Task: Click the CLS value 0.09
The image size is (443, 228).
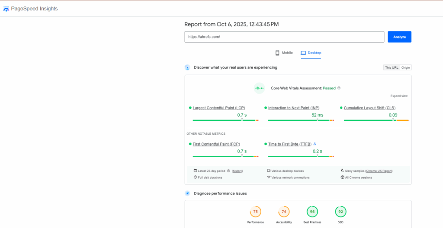Action: 393,115
